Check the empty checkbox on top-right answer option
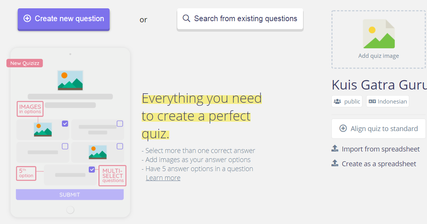The width and height of the screenshot is (427, 224). coord(120,124)
